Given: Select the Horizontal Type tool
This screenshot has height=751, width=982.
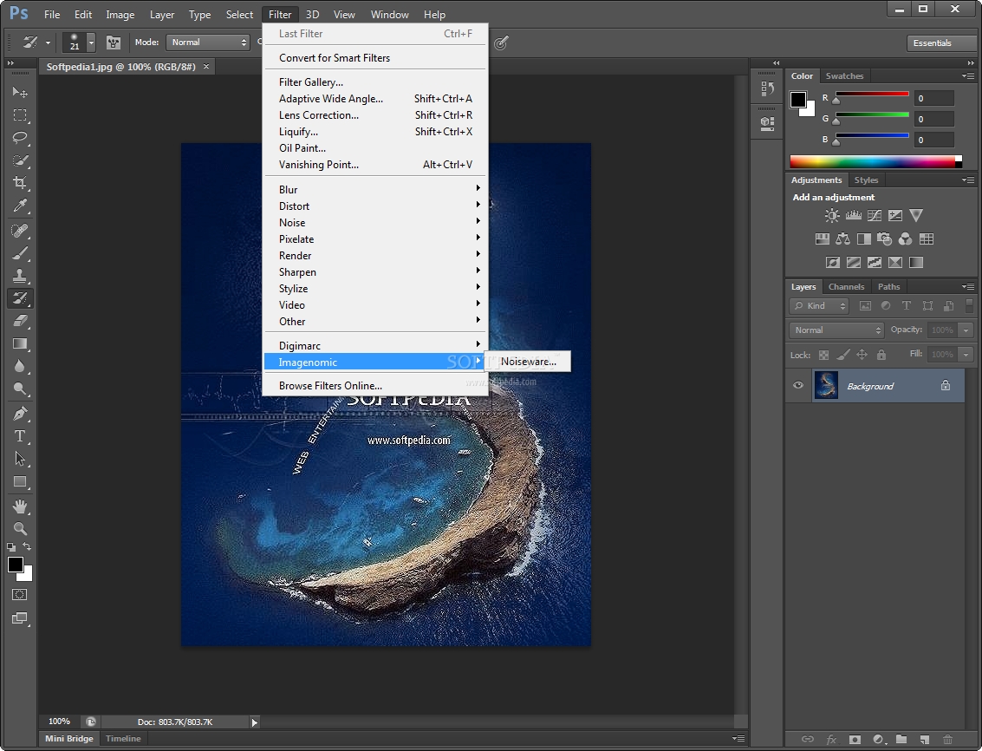Looking at the screenshot, I should (20, 436).
